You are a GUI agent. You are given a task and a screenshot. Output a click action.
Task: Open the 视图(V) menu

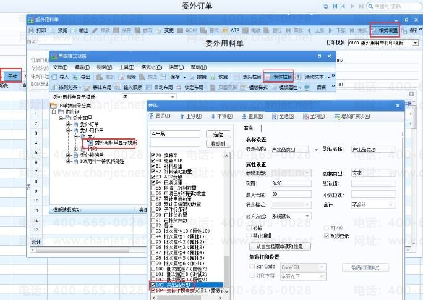click(x=105, y=67)
